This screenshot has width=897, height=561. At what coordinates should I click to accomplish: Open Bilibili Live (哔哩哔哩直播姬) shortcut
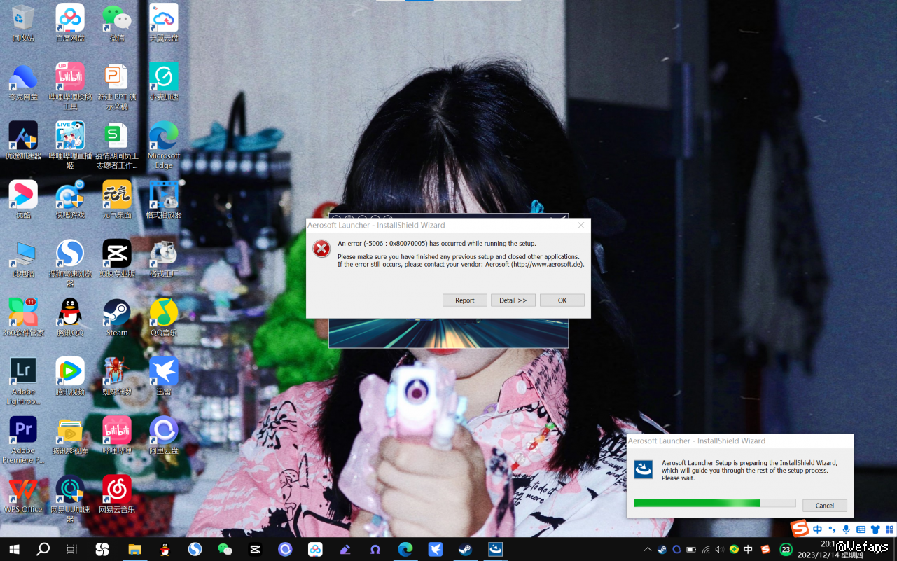click(x=70, y=145)
